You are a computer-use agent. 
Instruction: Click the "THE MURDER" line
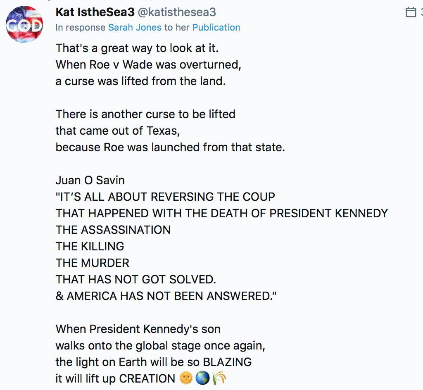tap(93, 263)
